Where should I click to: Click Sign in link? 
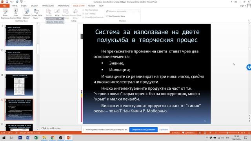243,6
